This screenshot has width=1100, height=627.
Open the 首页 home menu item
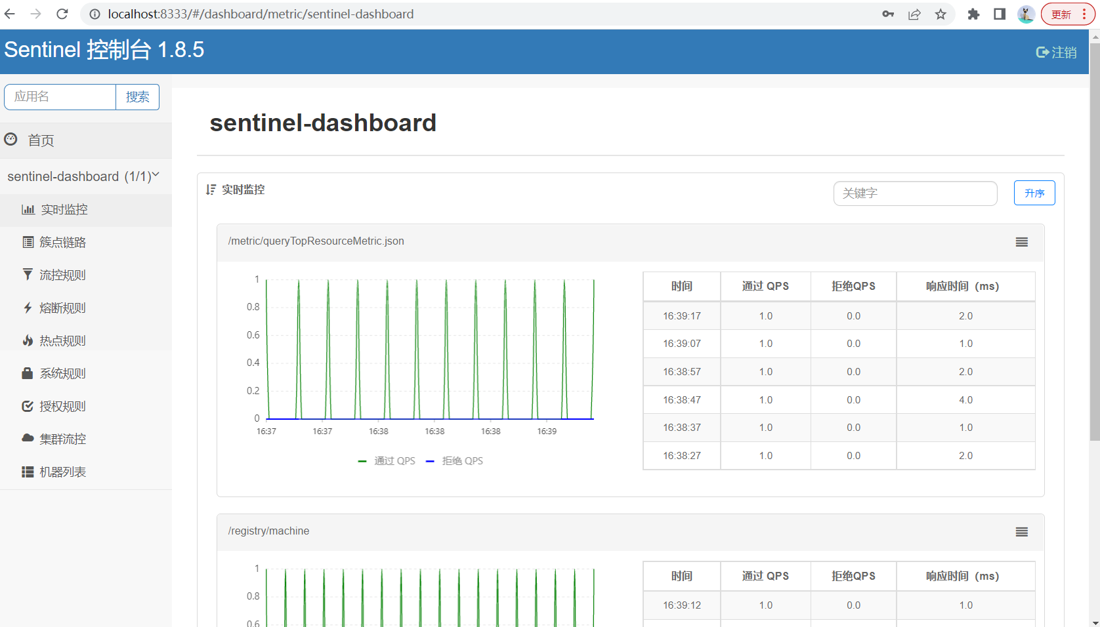point(86,140)
